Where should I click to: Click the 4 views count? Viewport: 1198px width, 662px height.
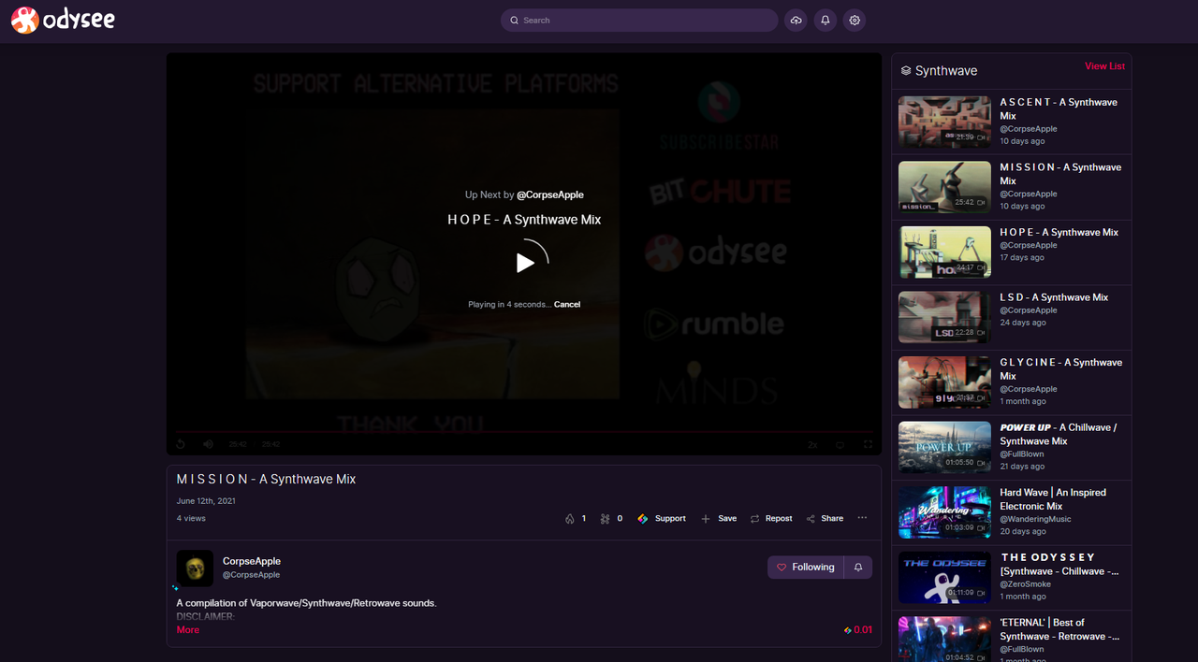point(191,518)
